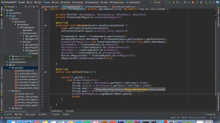
Task: Open the search magnifier in the toolbar
Action: tap(214, 2)
